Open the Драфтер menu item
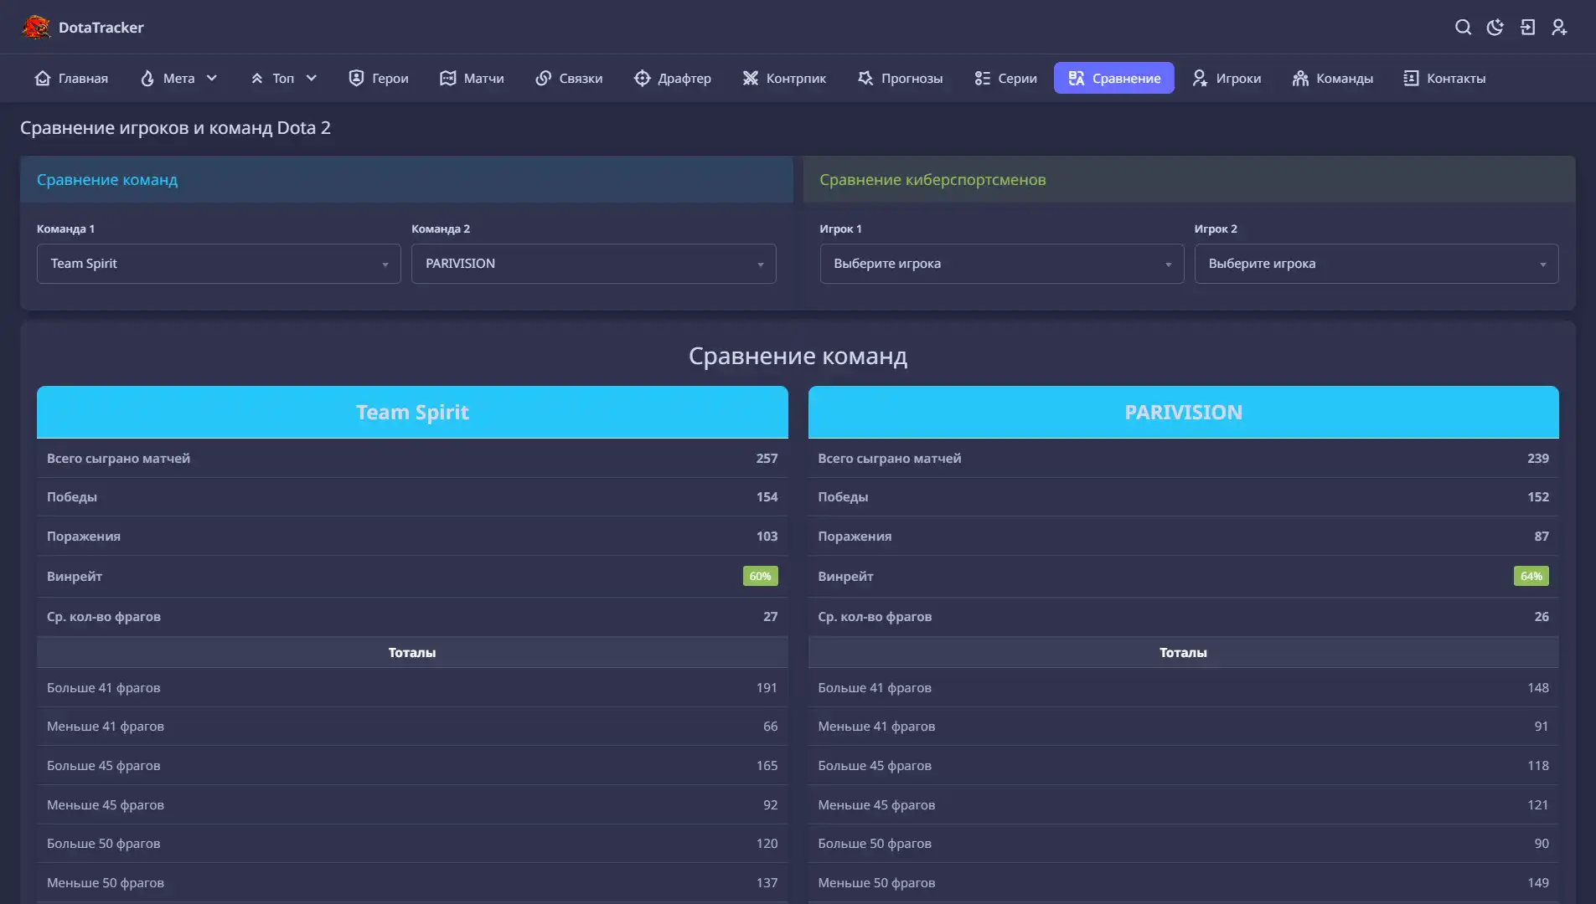 coord(673,78)
